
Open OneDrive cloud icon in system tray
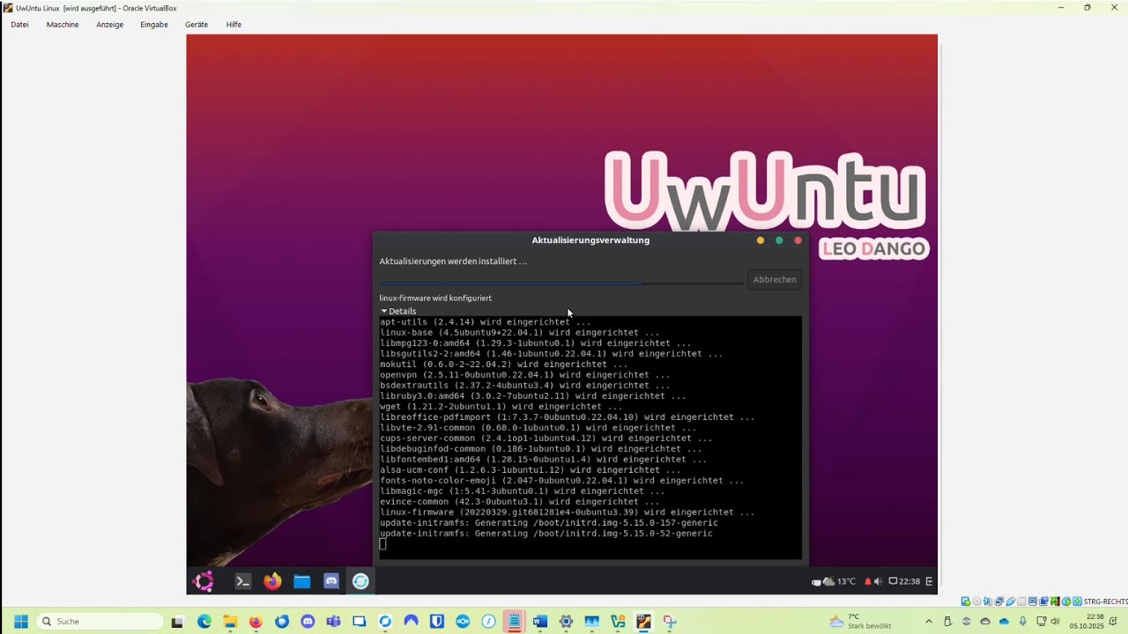click(x=1004, y=621)
